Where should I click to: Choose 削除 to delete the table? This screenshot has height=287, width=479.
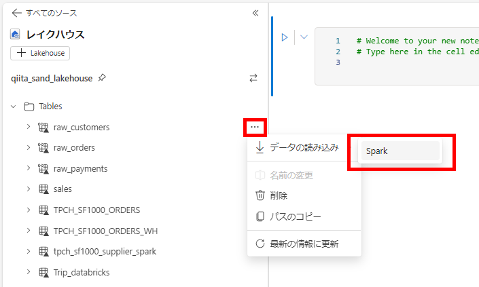pyautogui.click(x=304, y=195)
